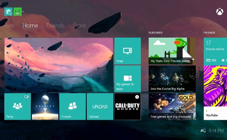The height and width of the screenshot is (140, 227).
Task: Click the controller status icon near clock
Action: click(203, 131)
